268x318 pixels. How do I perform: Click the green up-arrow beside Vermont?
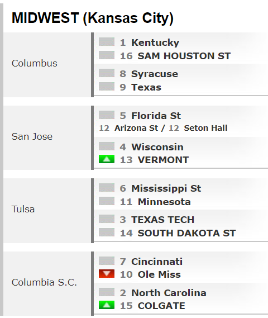point(107,159)
